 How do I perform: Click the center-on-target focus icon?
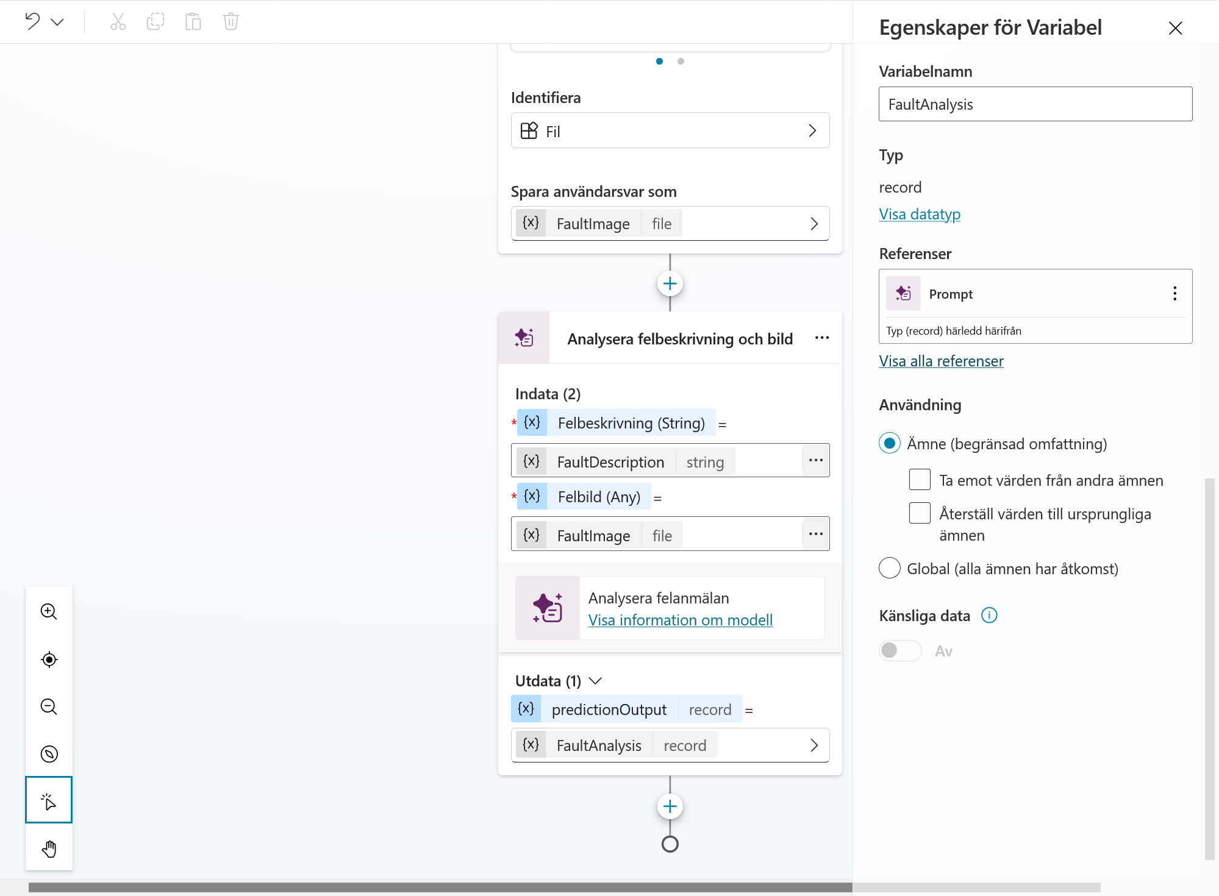point(49,659)
